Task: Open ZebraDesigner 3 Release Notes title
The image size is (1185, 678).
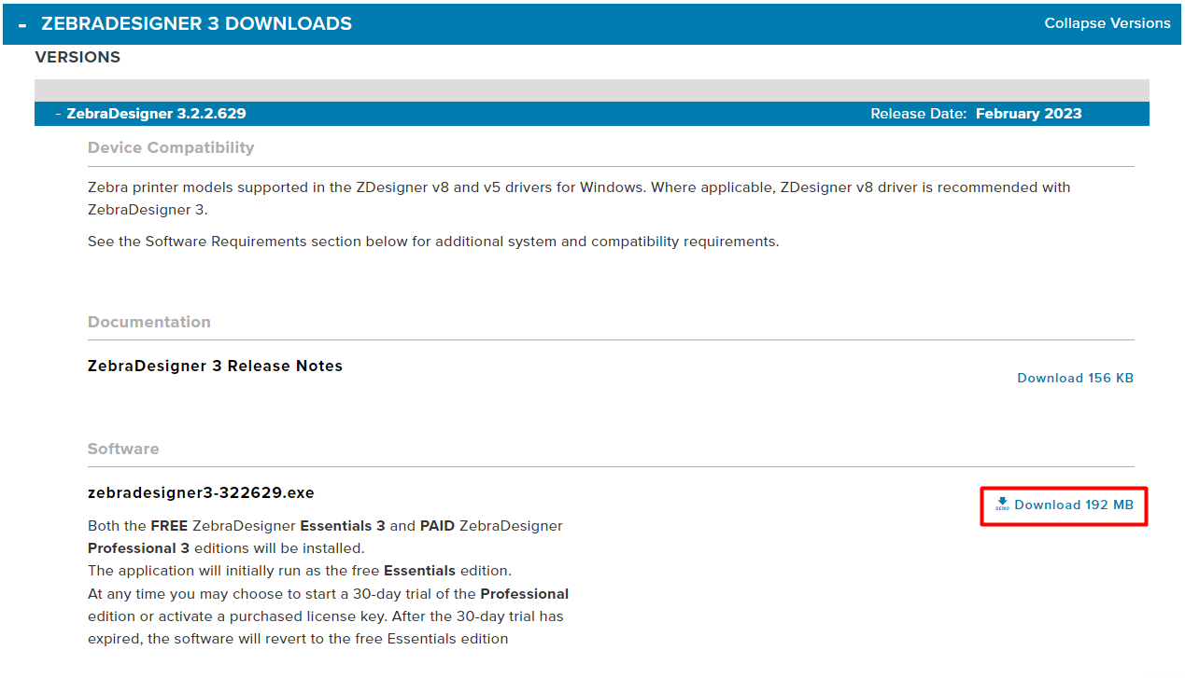Action: [215, 366]
